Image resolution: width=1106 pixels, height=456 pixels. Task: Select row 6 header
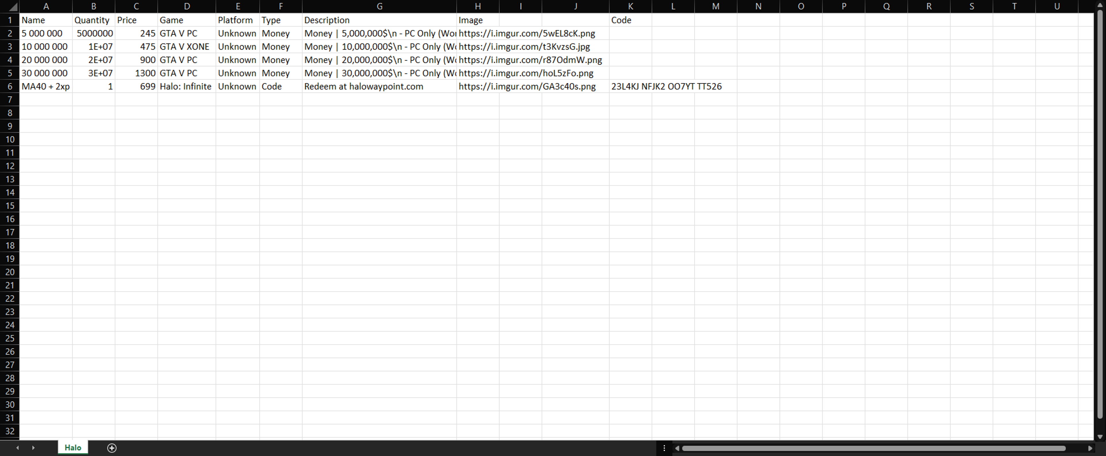10,86
